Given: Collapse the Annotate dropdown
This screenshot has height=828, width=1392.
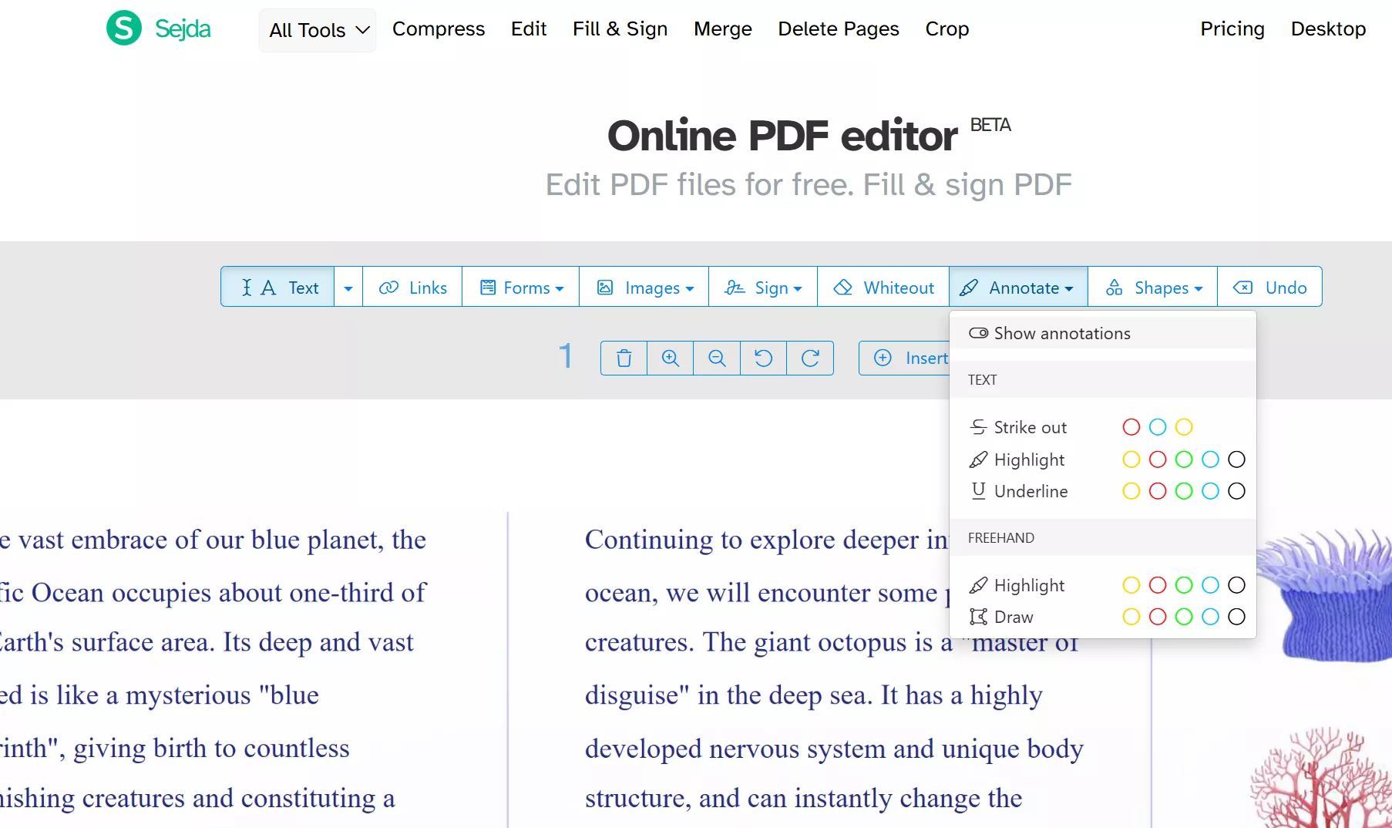Looking at the screenshot, I should tap(1018, 288).
